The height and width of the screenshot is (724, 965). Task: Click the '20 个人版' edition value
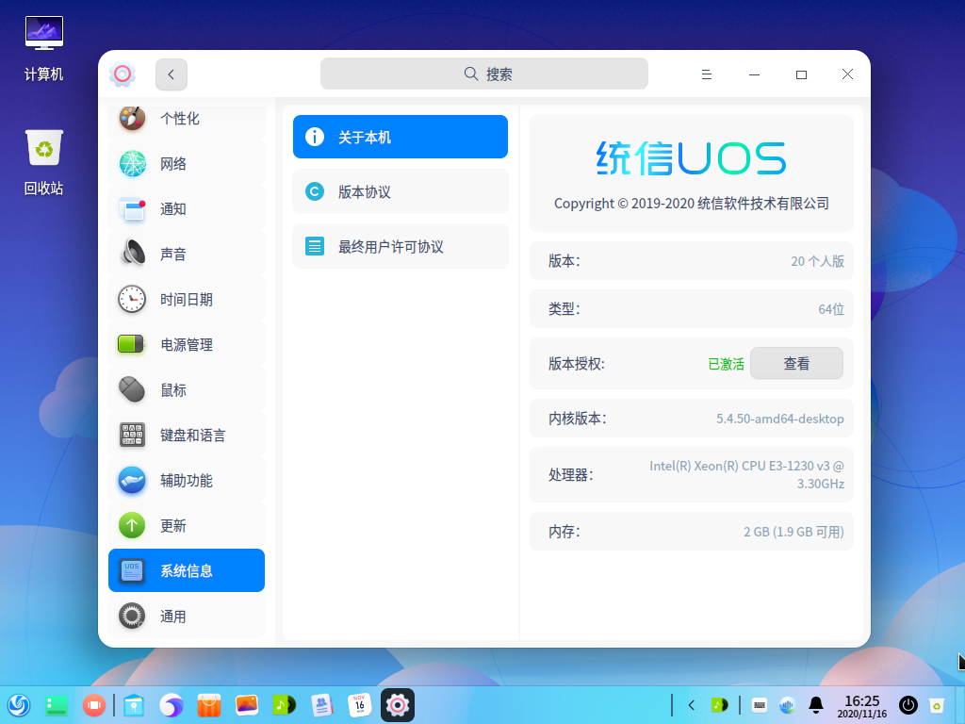coord(817,261)
